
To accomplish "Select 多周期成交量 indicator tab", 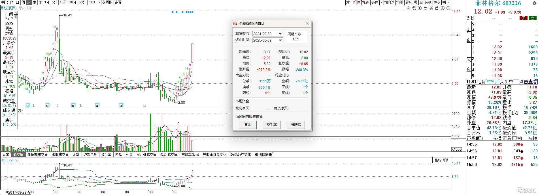I will (38, 155).
